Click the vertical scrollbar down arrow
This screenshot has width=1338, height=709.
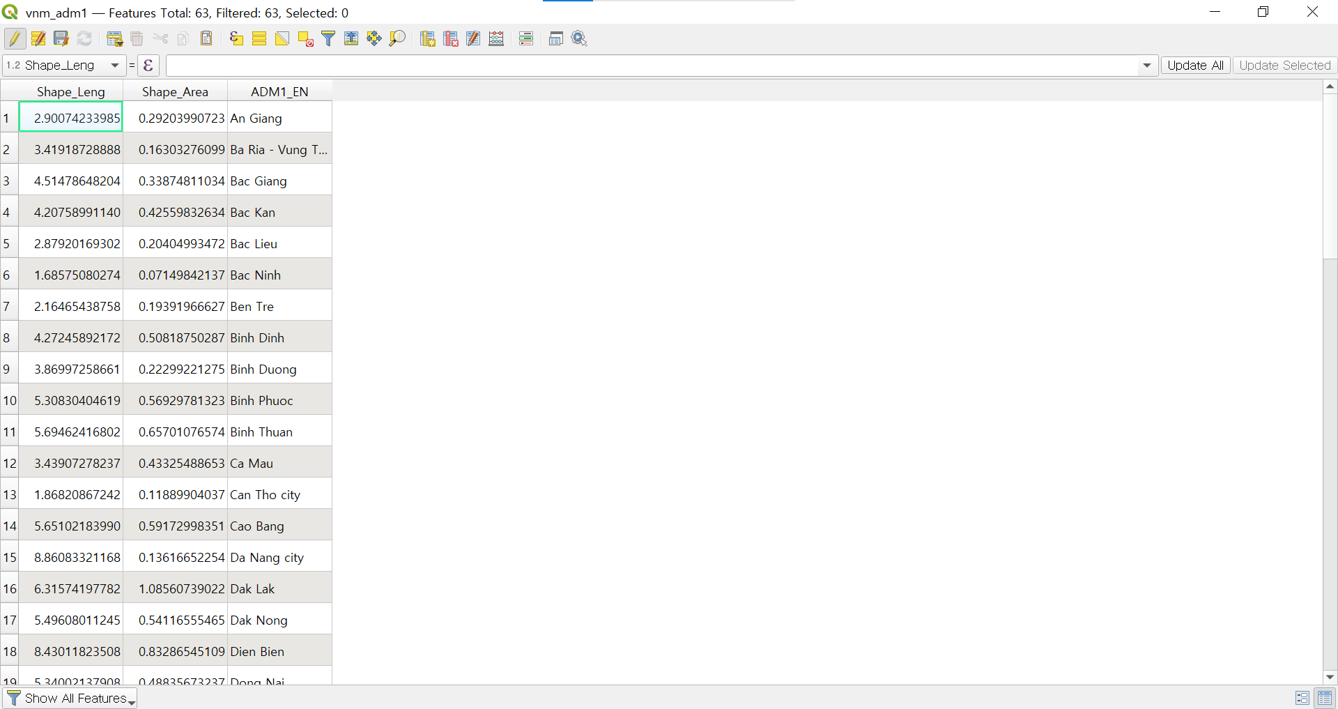point(1330,677)
